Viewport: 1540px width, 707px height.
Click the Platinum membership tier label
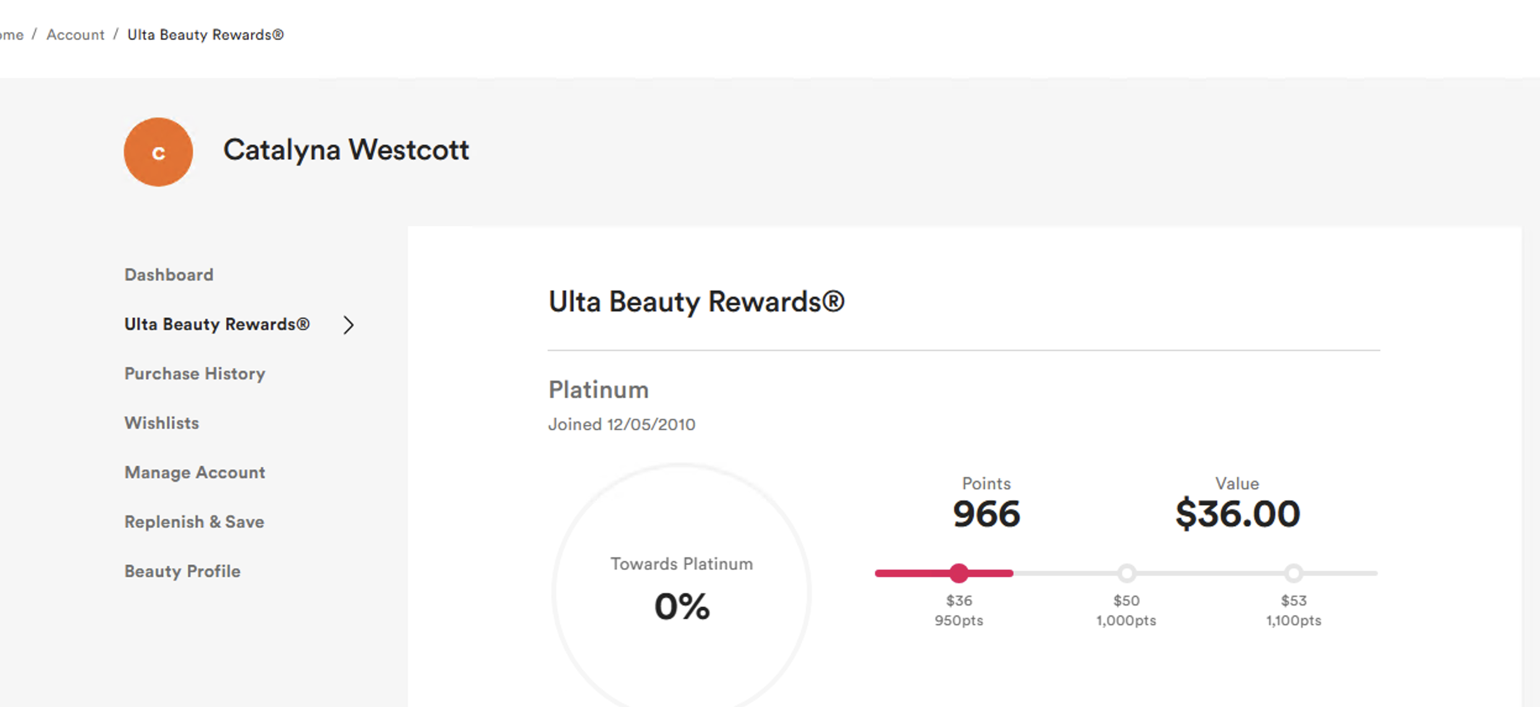click(598, 390)
